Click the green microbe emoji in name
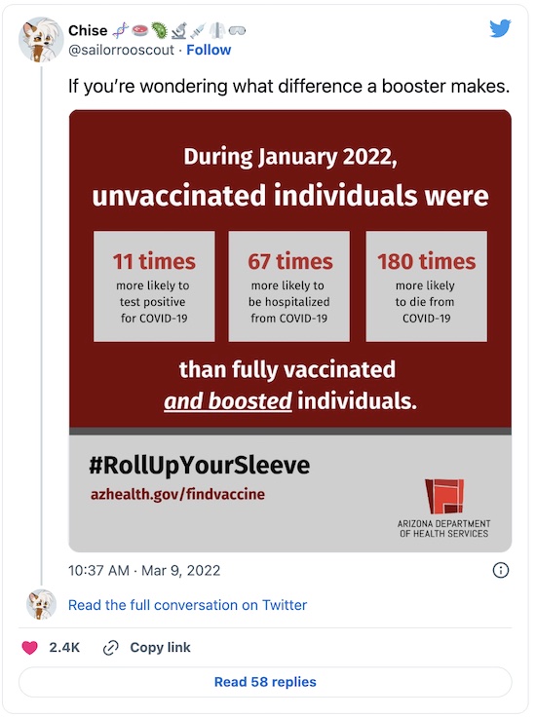 [x=160, y=30]
